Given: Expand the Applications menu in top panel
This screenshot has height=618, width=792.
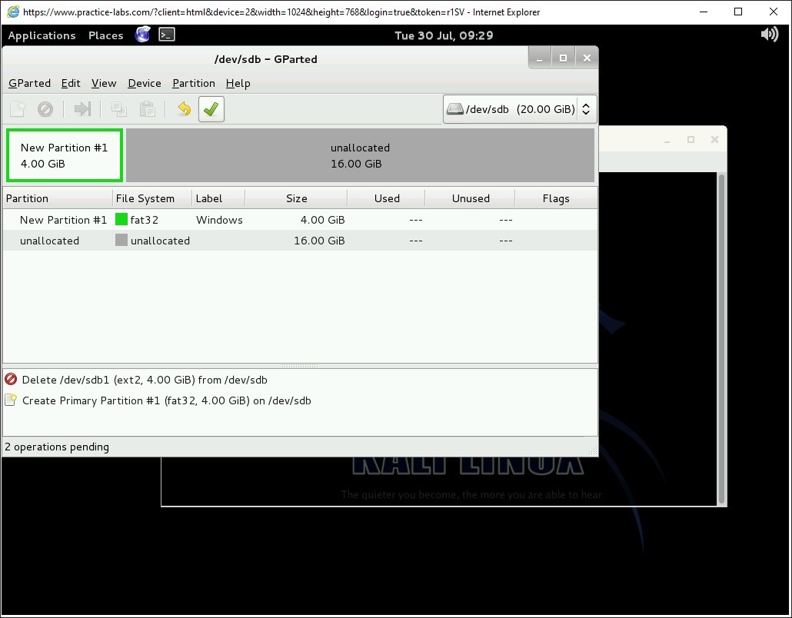Looking at the screenshot, I should (42, 35).
